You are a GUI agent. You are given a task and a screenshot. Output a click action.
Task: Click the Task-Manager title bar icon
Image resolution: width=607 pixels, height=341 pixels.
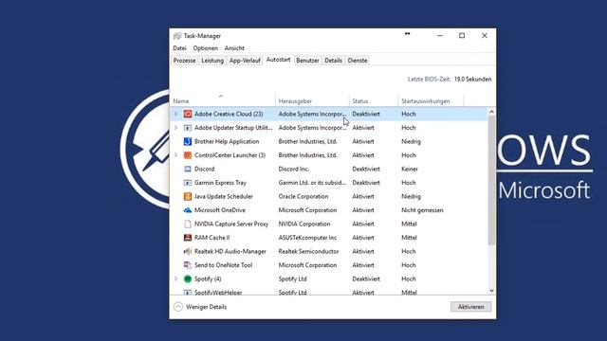coord(177,36)
